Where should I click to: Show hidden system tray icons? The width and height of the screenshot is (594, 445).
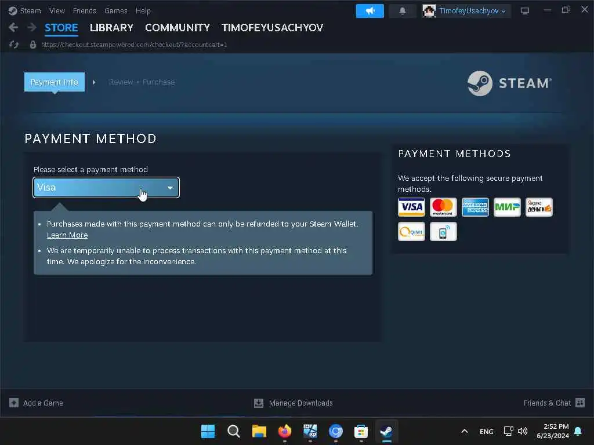pyautogui.click(x=465, y=431)
